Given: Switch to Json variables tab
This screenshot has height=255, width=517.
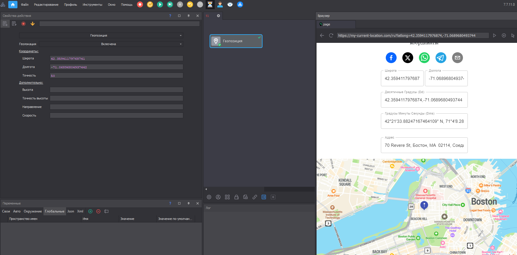Looking at the screenshot, I should click(x=71, y=211).
